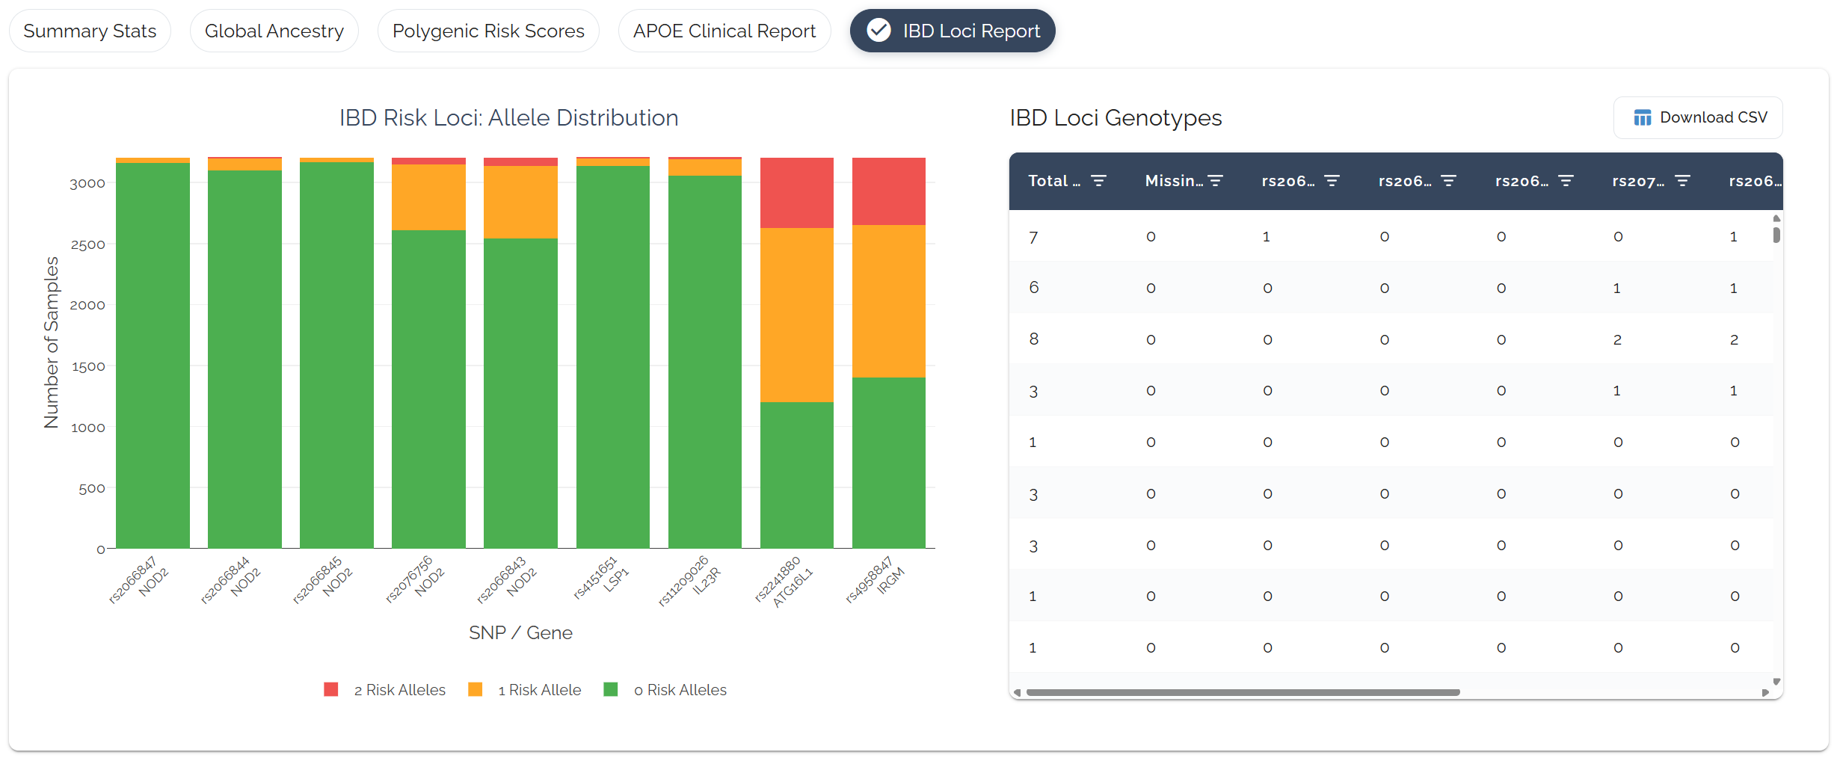1837x761 pixels.
Task: Click the red segment of rs4958847 IRGM bar
Action: click(x=889, y=191)
